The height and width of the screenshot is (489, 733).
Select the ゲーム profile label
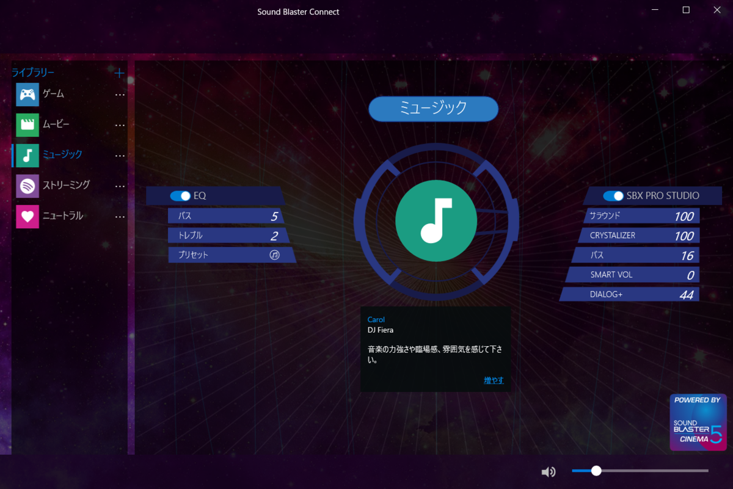[x=53, y=94]
